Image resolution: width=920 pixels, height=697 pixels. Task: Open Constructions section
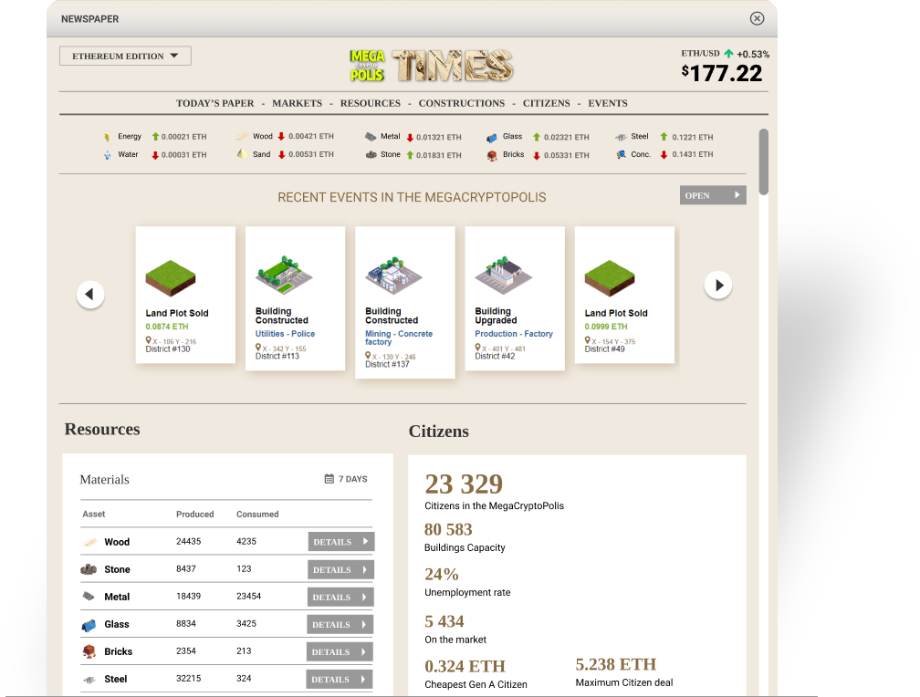461,103
